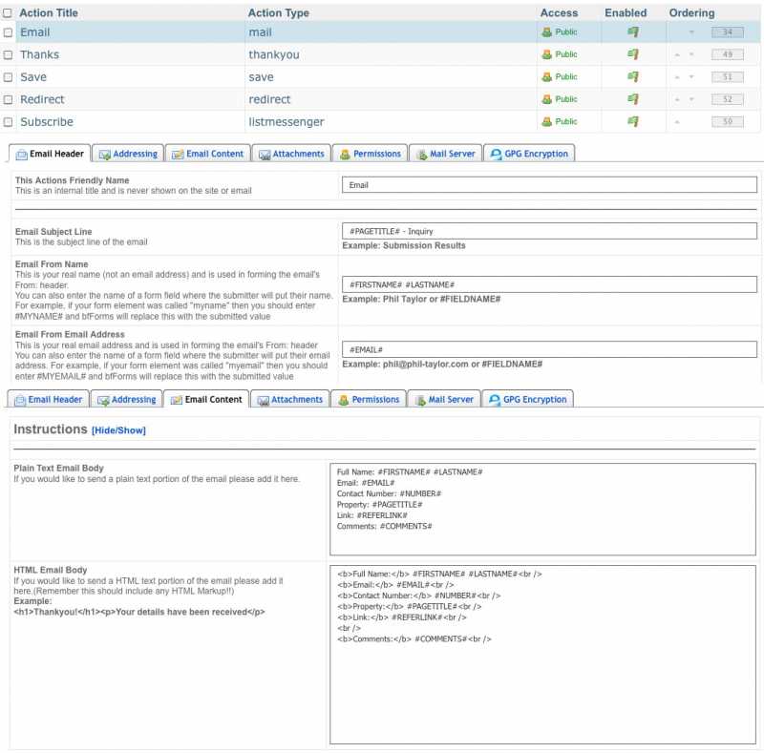This screenshot has height=753, width=764.
Task: Select Email Header tab in the row above Instructions
Action: pos(49,399)
